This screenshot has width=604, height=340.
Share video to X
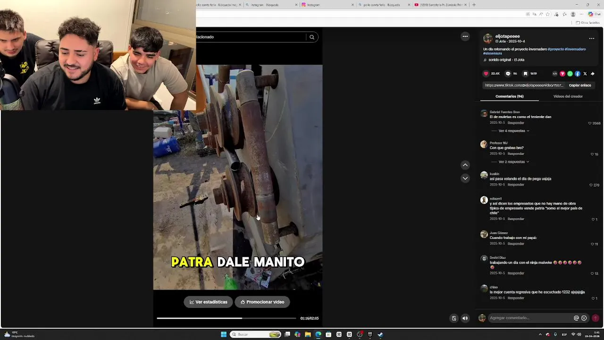(585, 74)
